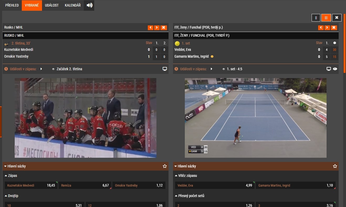Favorite Hlavní sázky in hockey panel

[x=165, y=166]
